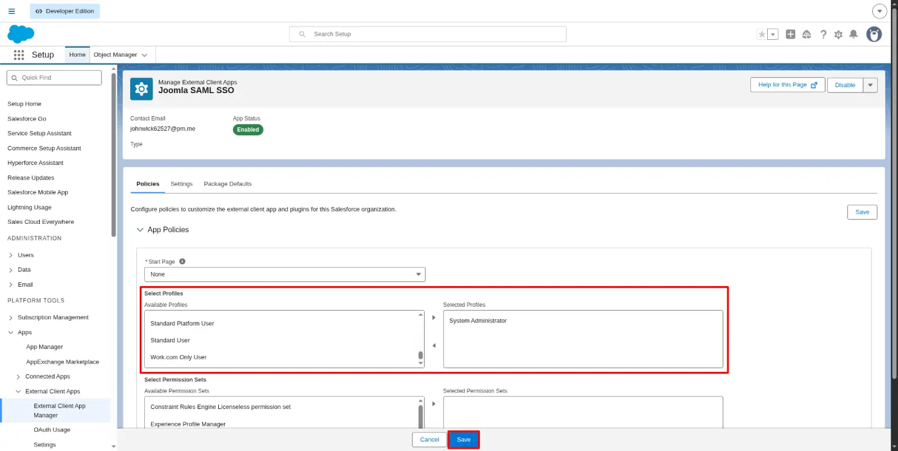
Task: Select Standard User profile
Action: (x=170, y=340)
